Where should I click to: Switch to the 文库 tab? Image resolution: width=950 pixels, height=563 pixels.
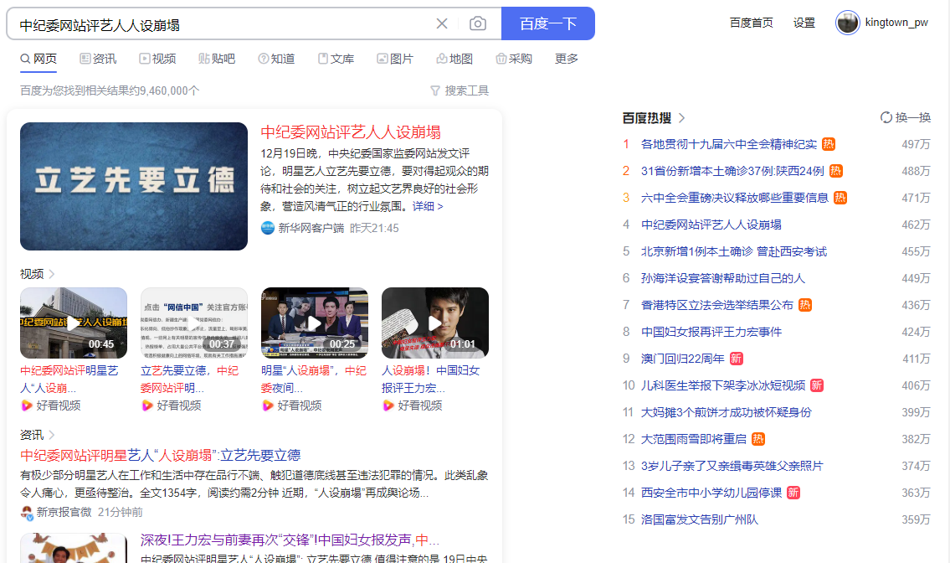point(336,59)
